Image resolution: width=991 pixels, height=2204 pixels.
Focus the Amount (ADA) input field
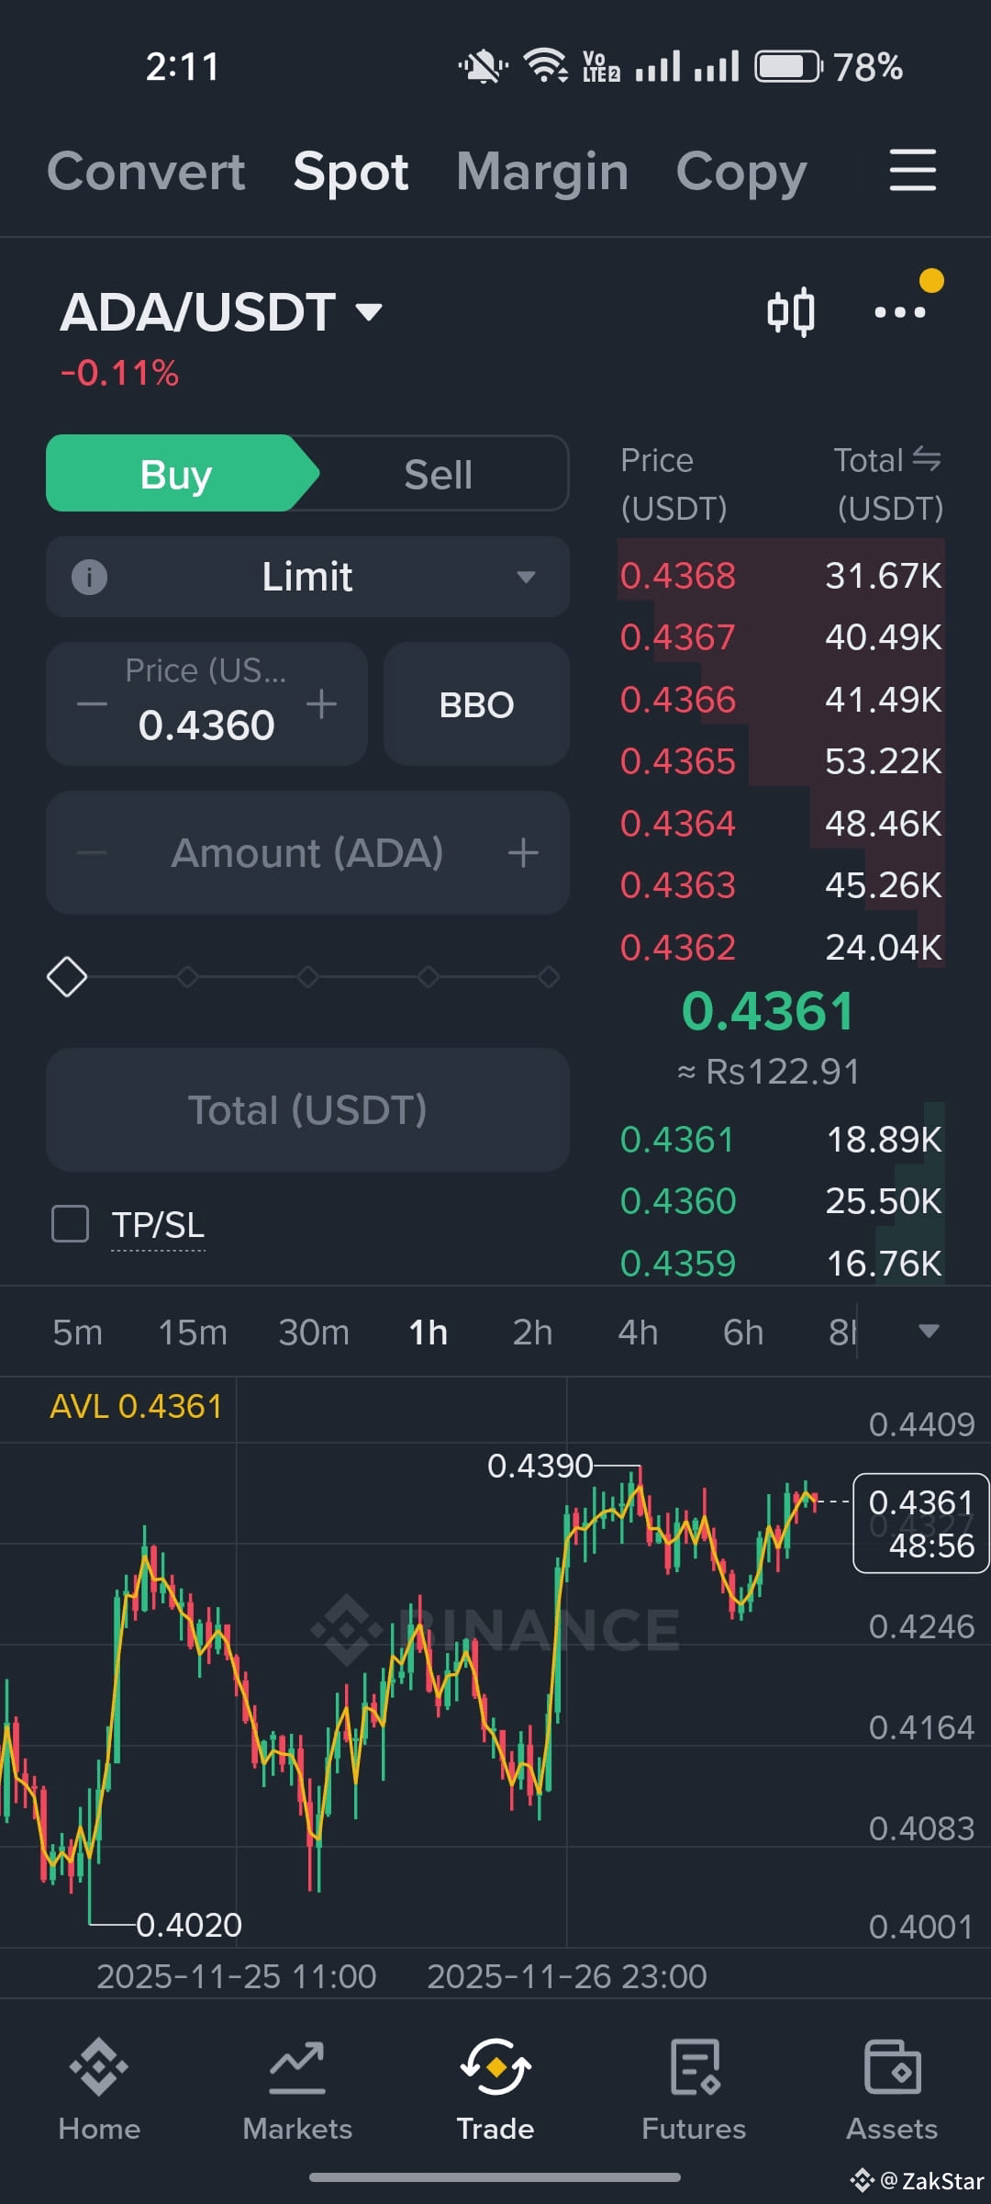307,852
